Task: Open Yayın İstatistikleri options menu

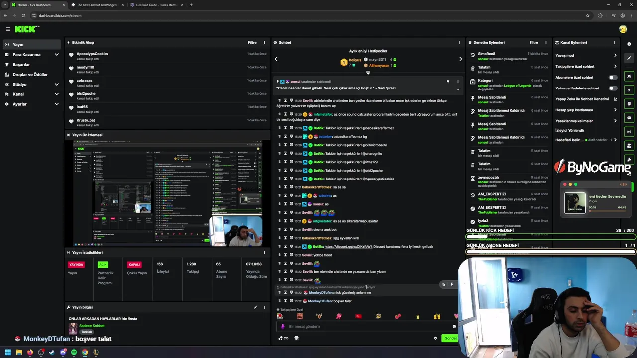Action: point(264,252)
